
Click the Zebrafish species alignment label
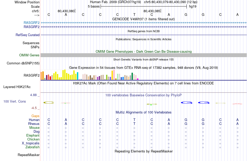(x=32, y=147)
